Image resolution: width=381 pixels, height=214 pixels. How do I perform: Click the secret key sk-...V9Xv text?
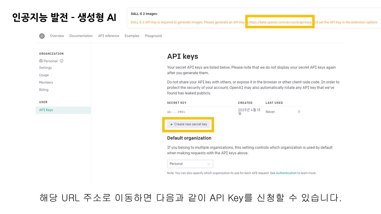click(x=176, y=112)
